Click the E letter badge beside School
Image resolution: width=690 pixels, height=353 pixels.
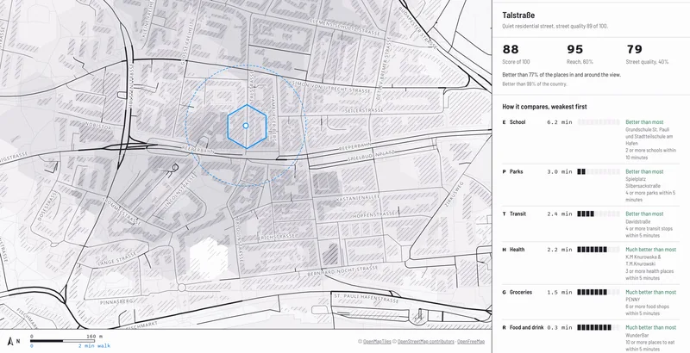[x=504, y=122]
